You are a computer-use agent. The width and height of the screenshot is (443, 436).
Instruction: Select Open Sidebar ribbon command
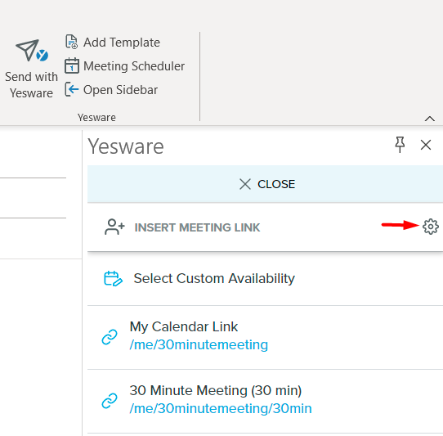point(111,90)
